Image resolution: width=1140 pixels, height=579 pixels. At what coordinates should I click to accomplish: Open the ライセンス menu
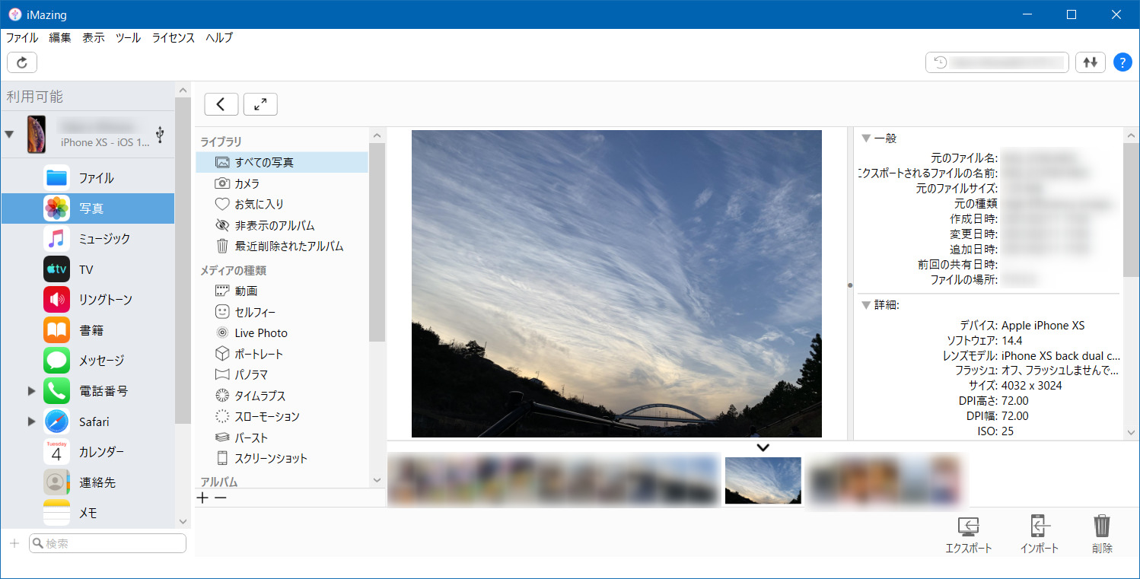[174, 37]
